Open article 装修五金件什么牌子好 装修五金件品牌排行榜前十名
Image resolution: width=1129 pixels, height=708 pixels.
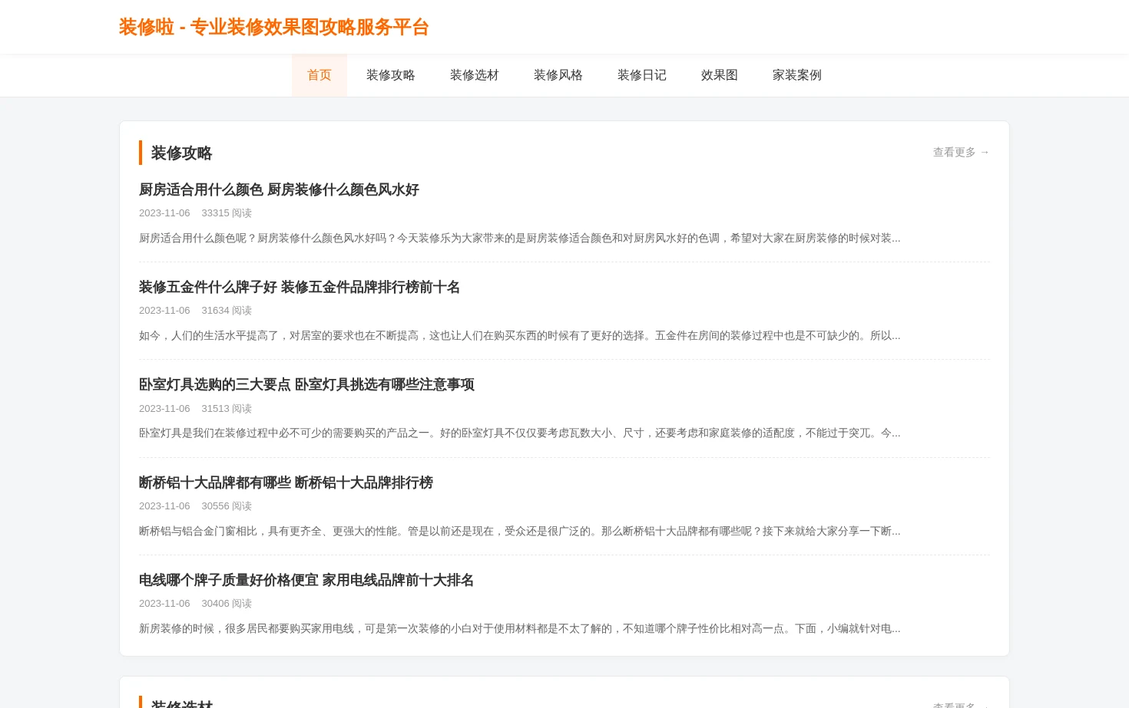click(x=300, y=287)
